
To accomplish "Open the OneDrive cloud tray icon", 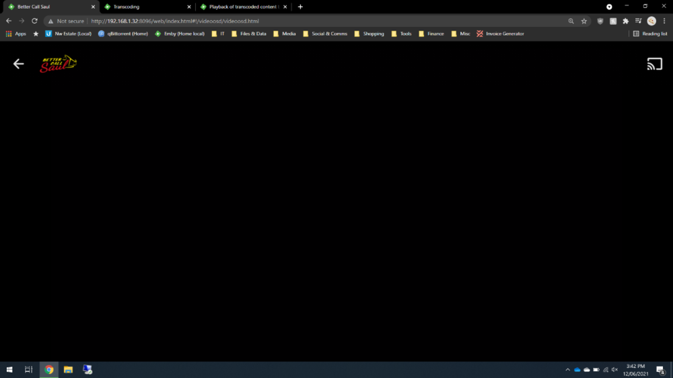I will (577, 369).
